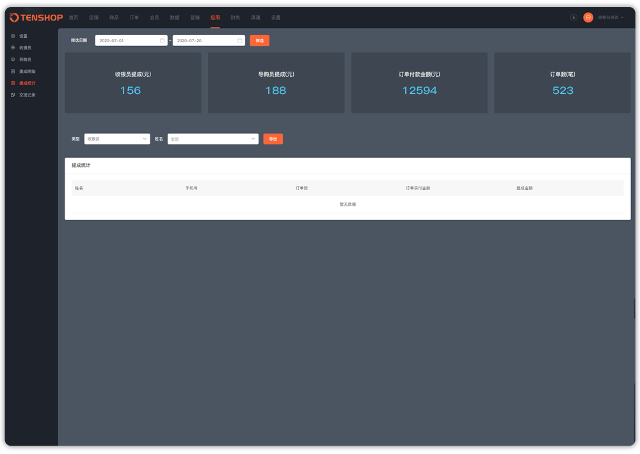Click the 收银员 sidebar icon

(x=13, y=48)
